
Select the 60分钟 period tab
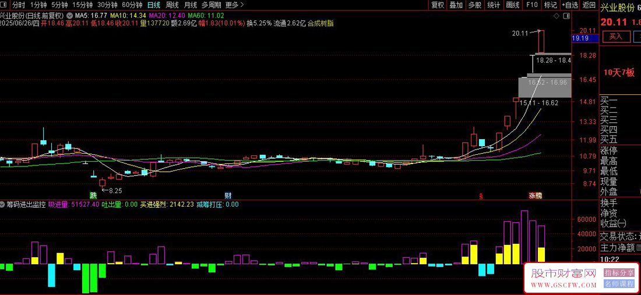[x=132, y=5]
